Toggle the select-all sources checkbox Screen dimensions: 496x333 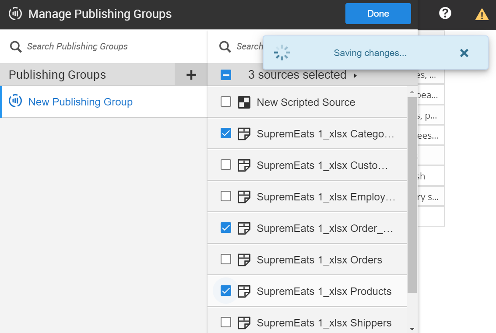[226, 75]
